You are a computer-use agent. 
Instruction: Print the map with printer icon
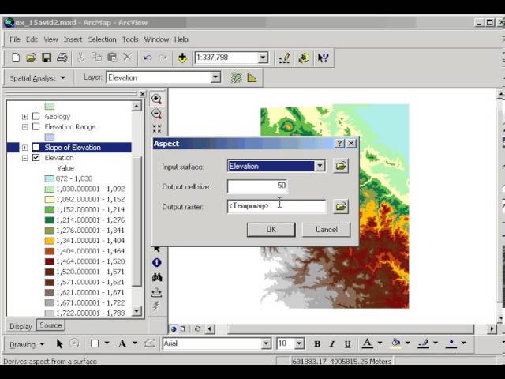[62, 58]
